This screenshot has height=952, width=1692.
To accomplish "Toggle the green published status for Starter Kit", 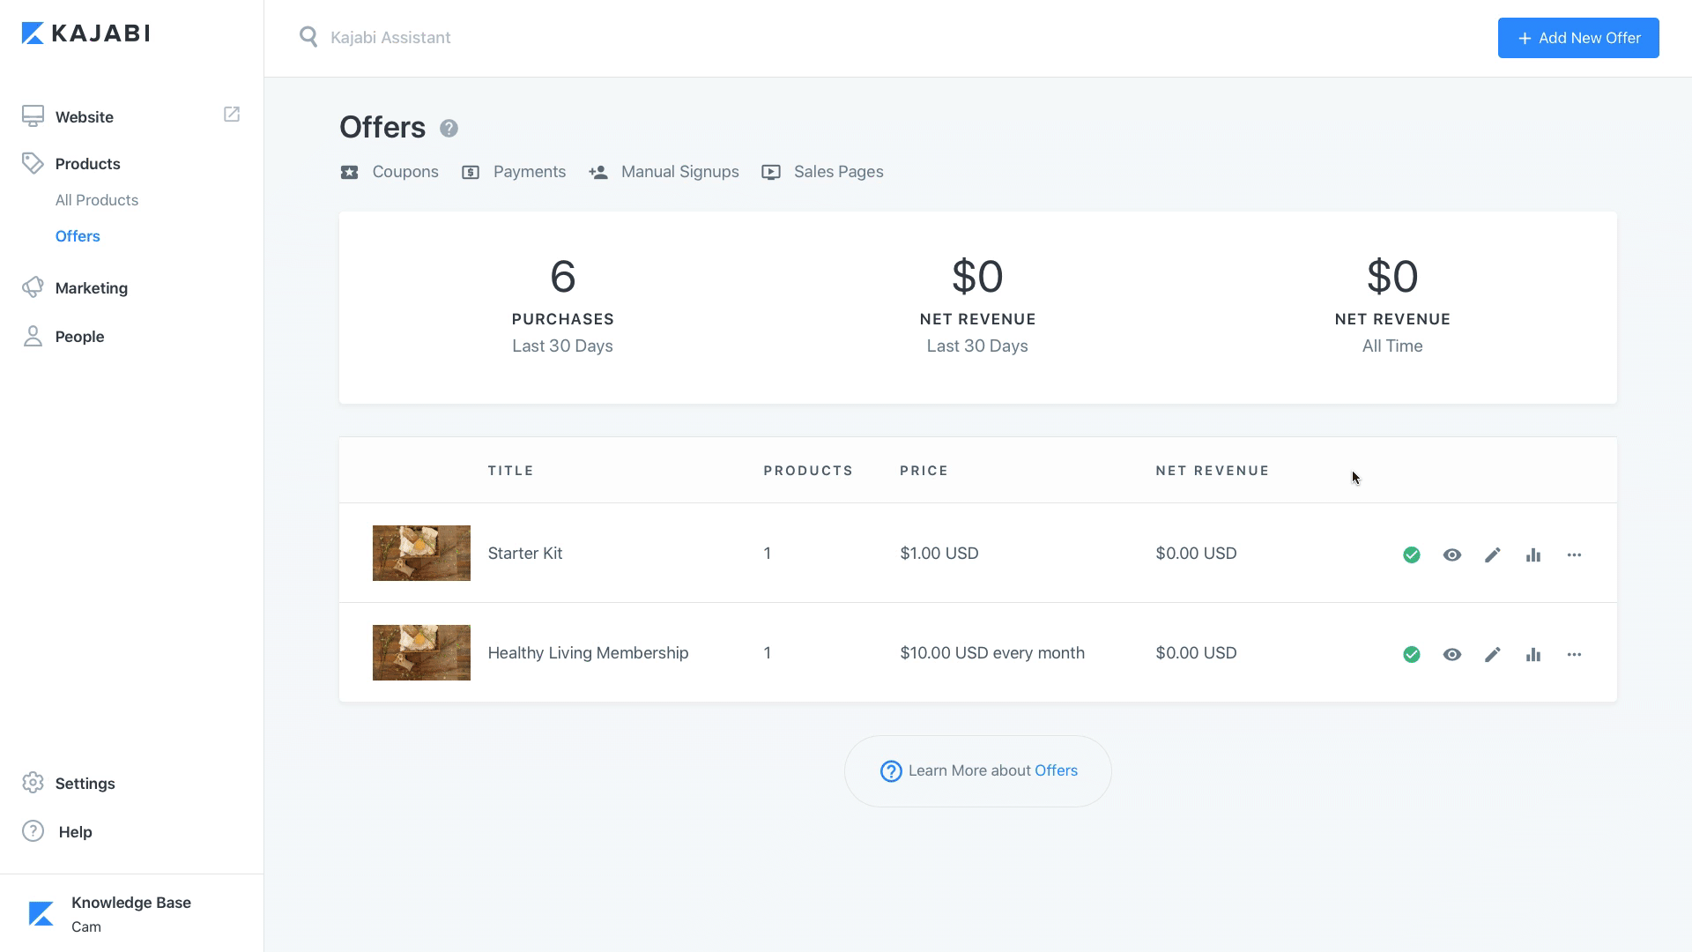I will [1412, 554].
